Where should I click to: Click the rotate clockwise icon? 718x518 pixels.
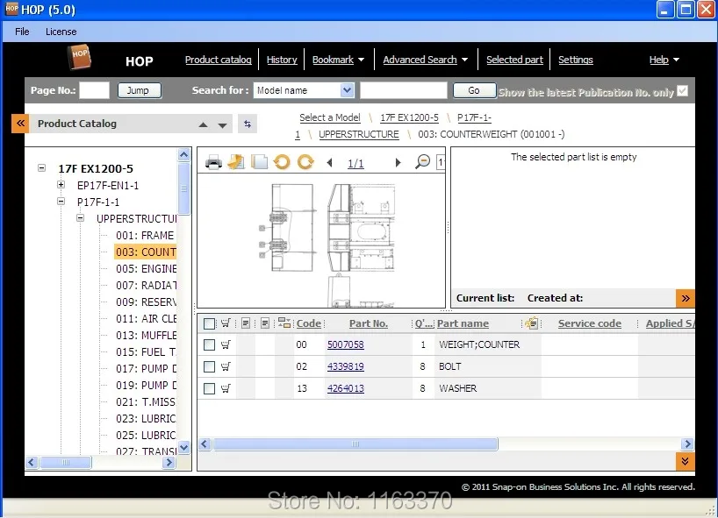[x=305, y=162]
